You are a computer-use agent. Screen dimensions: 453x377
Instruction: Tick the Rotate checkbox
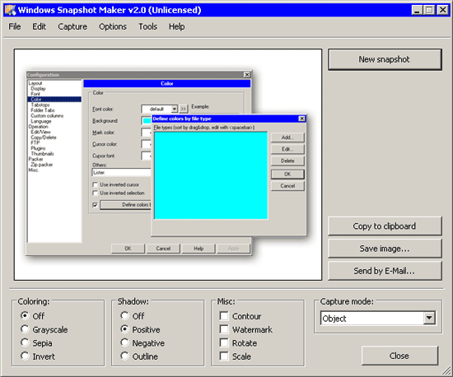click(224, 342)
